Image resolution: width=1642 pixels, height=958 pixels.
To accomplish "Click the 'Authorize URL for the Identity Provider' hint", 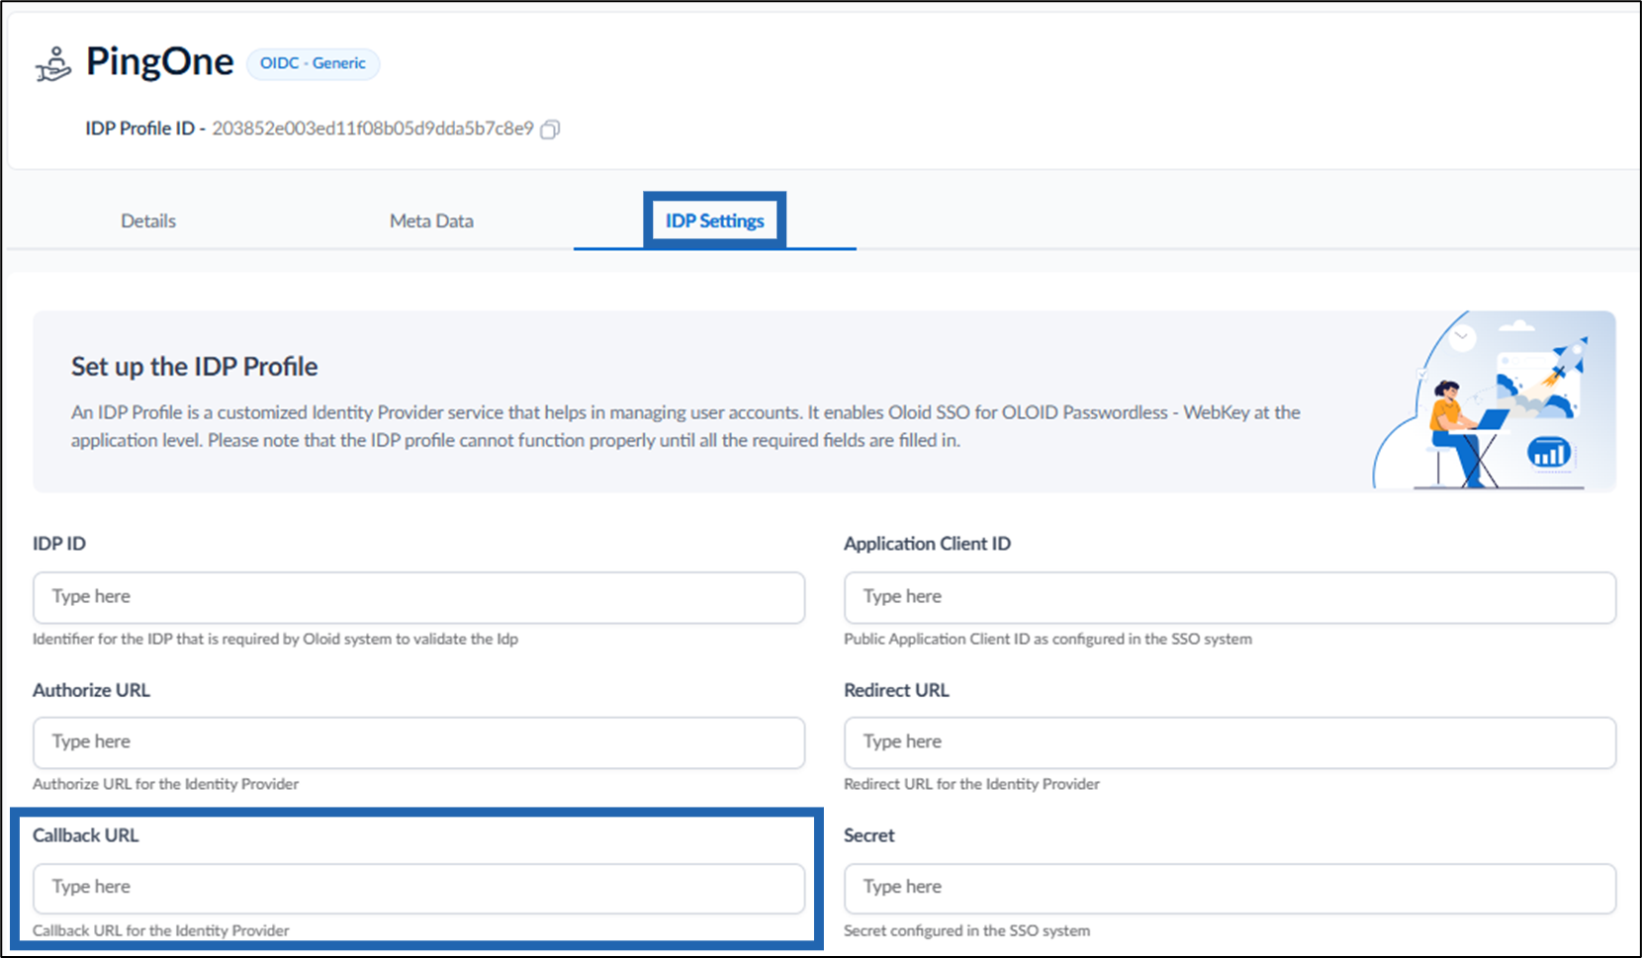I will point(165,784).
